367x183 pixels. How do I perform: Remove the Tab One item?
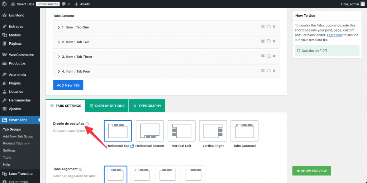[x=274, y=27]
